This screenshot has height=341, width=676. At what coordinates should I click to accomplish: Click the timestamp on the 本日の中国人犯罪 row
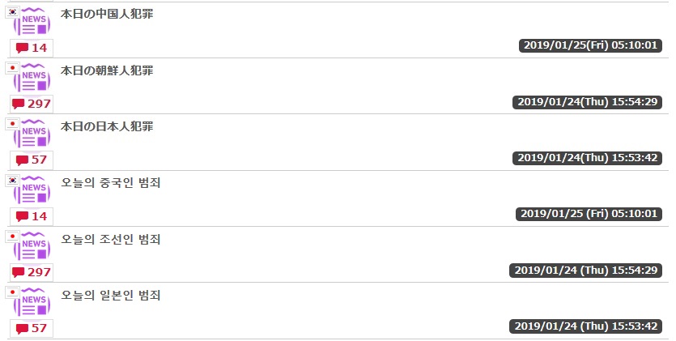click(x=592, y=45)
